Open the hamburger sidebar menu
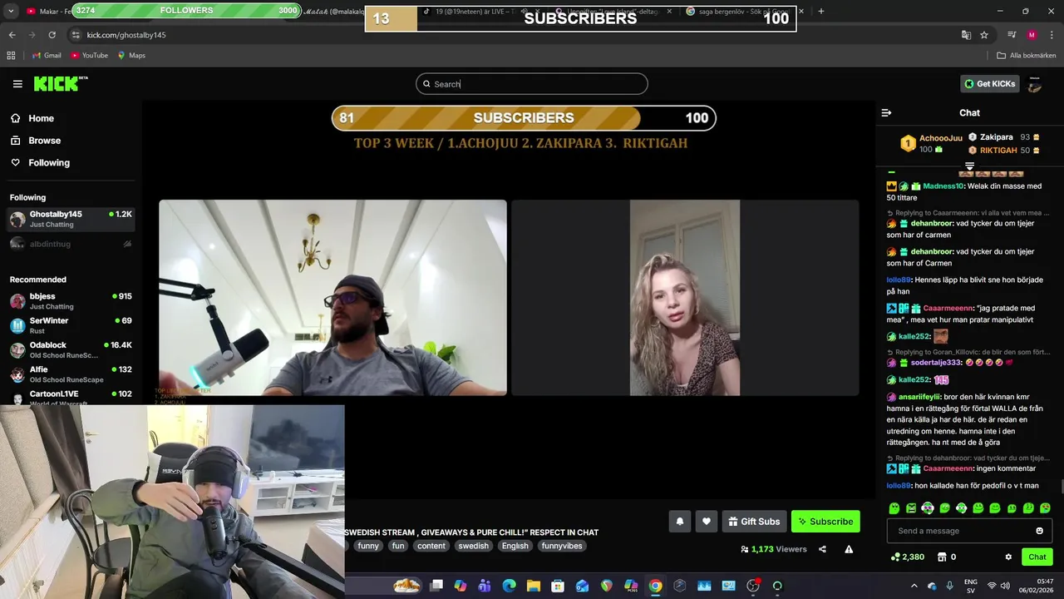1064x599 pixels. pyautogui.click(x=17, y=83)
